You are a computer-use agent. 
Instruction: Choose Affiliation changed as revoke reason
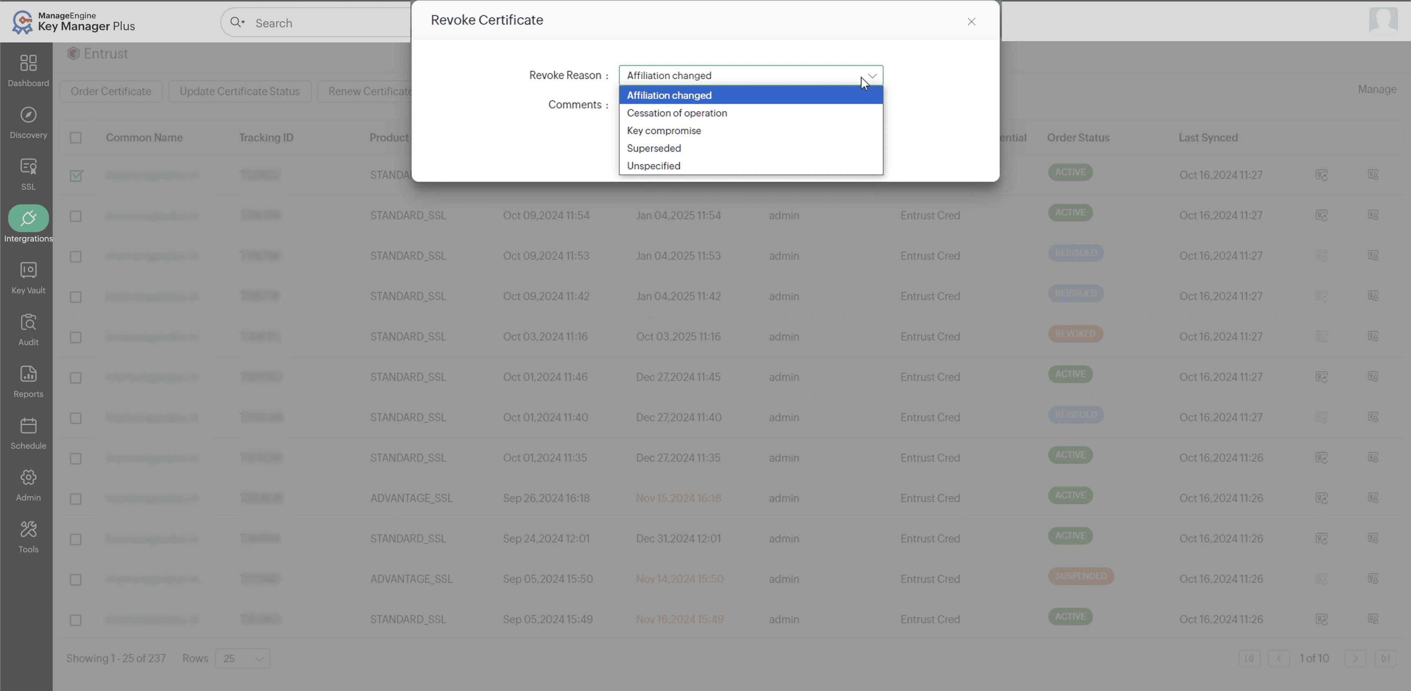pyautogui.click(x=750, y=95)
